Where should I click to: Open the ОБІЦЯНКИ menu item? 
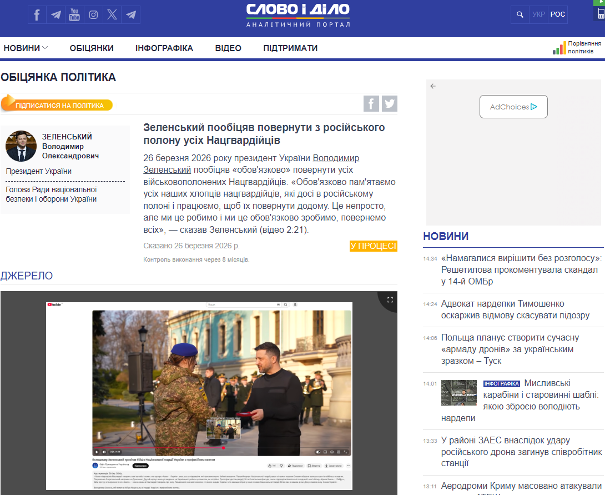tap(92, 48)
